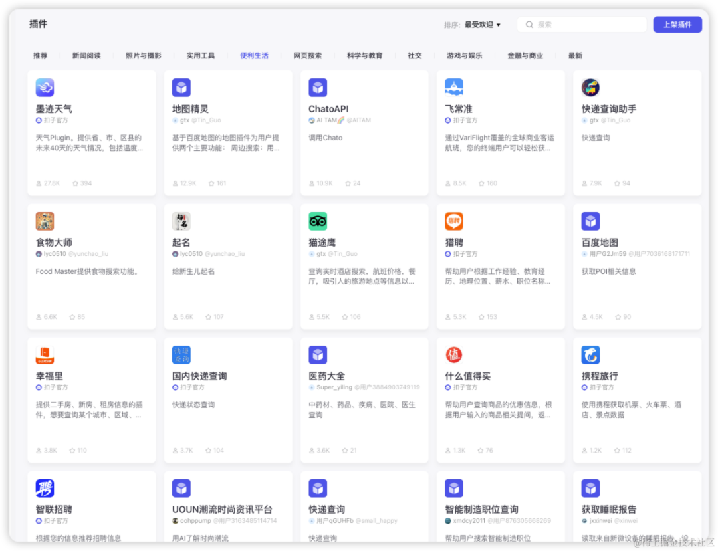Click the star icon on 猎聘 card
This screenshot has width=718, height=551.
point(481,317)
